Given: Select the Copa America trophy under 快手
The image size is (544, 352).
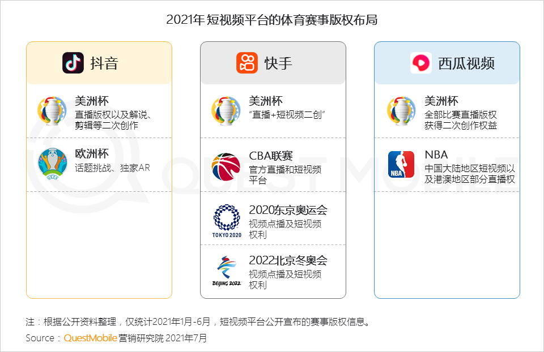Looking at the screenshot, I should [226, 111].
